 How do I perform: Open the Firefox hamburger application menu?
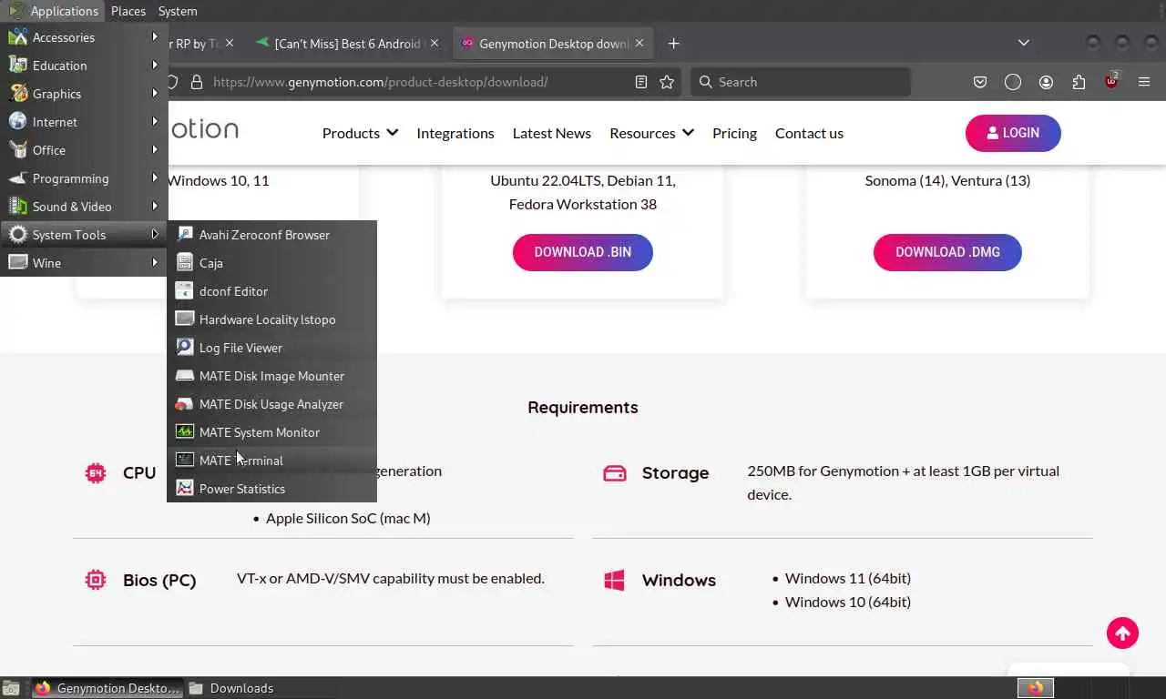click(1144, 82)
